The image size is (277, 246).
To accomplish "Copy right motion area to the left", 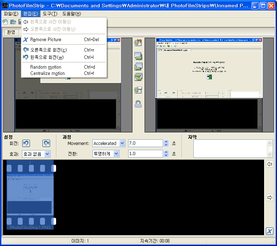I will point(138,67).
